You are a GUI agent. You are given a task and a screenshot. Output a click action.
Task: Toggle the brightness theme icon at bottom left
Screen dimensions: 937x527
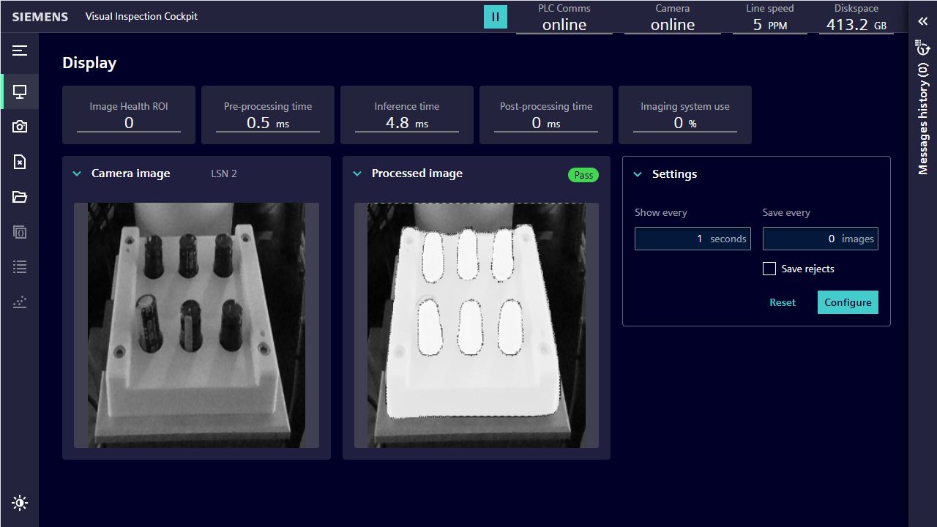click(19, 503)
